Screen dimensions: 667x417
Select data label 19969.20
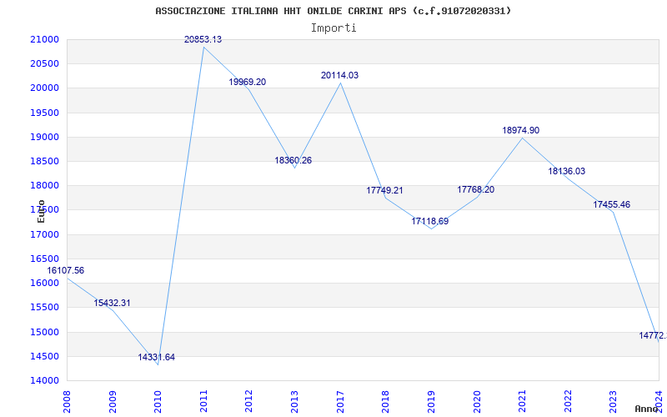pyautogui.click(x=247, y=82)
